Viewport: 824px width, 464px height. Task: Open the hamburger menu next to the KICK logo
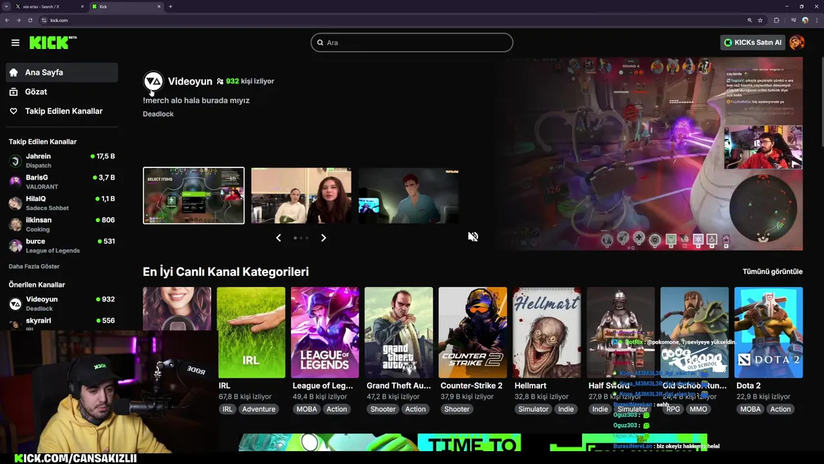click(15, 43)
